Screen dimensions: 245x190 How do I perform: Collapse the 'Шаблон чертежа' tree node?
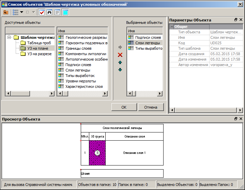(x=9, y=37)
